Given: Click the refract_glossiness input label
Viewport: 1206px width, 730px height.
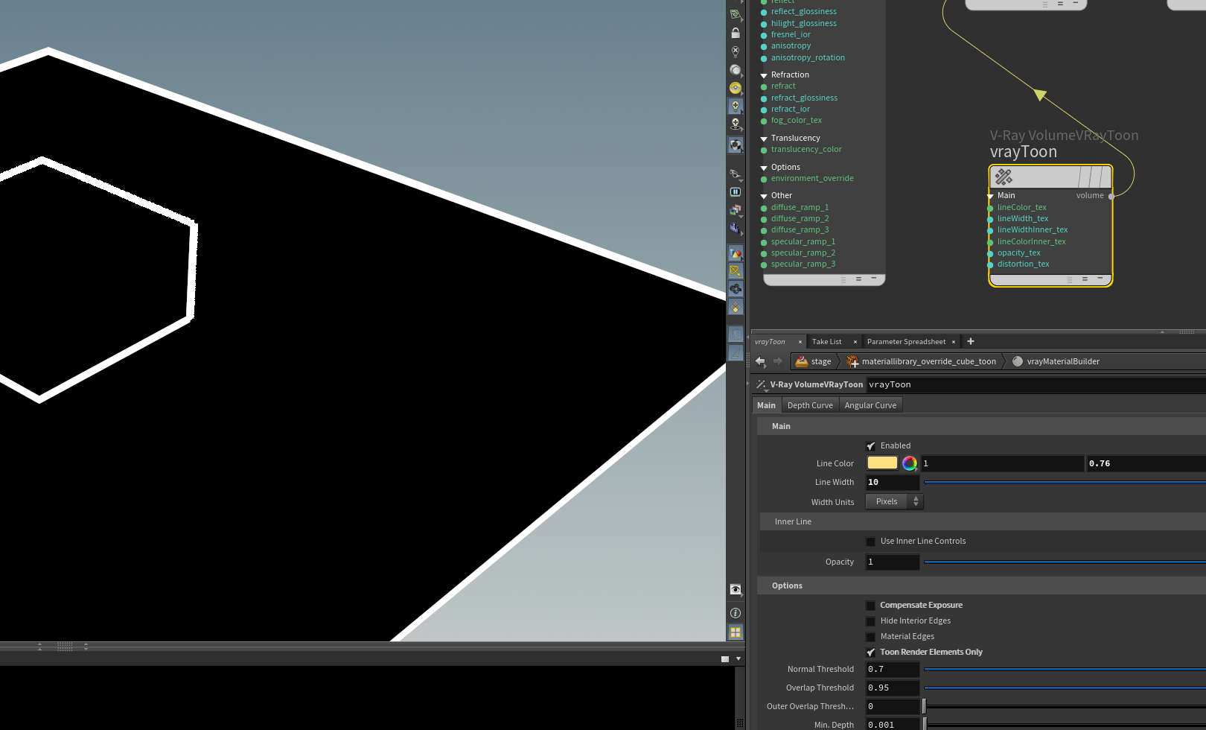Looking at the screenshot, I should click(804, 98).
